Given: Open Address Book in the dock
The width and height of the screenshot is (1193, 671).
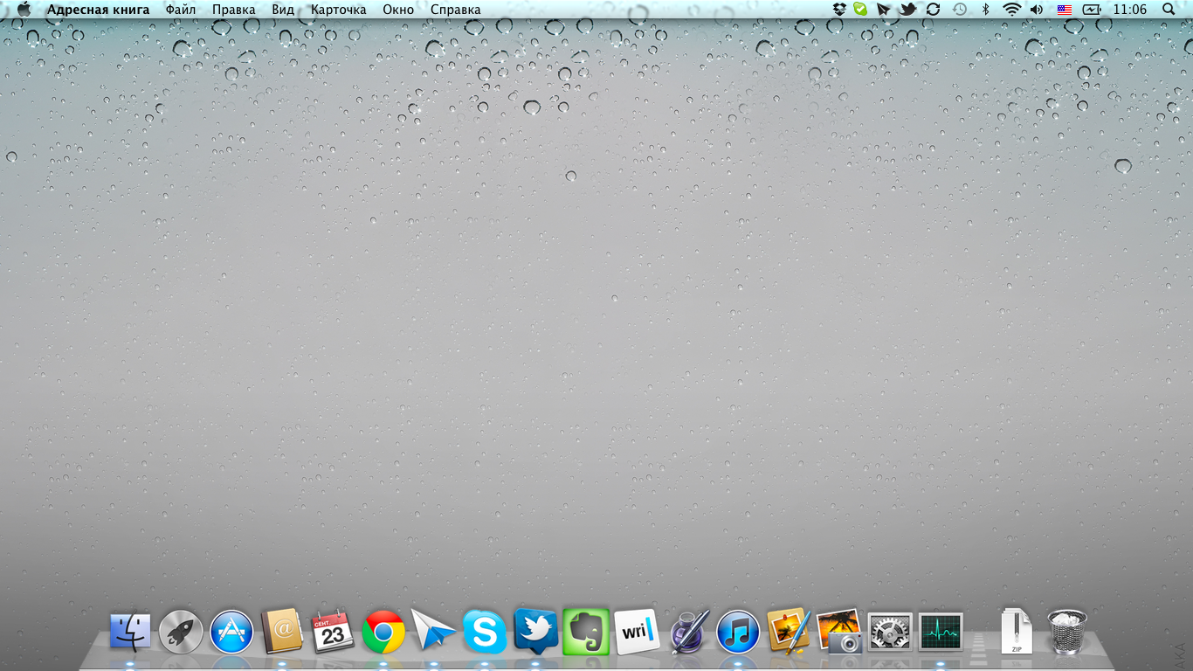Looking at the screenshot, I should (282, 631).
